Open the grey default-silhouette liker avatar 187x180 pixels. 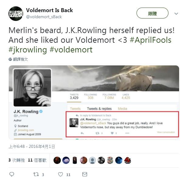click(x=92, y=160)
